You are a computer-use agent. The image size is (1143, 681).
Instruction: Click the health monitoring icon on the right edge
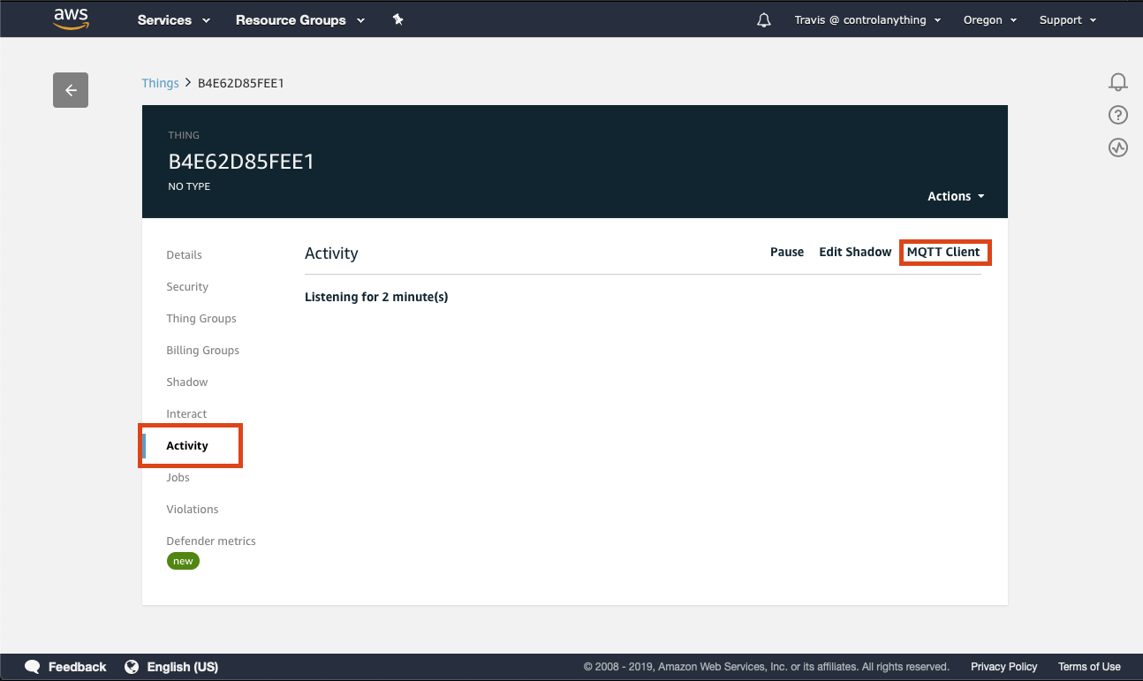tap(1117, 147)
